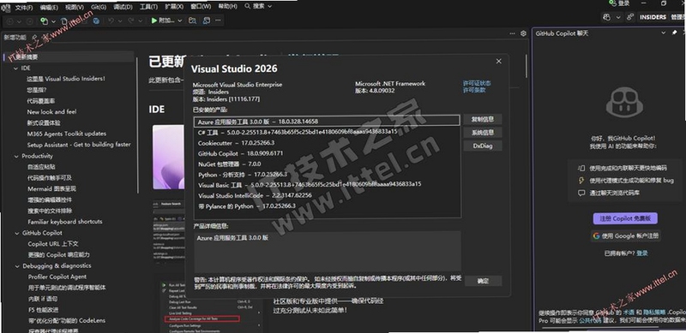Open the 工具(T) menu
The image size is (686, 333).
148,7
